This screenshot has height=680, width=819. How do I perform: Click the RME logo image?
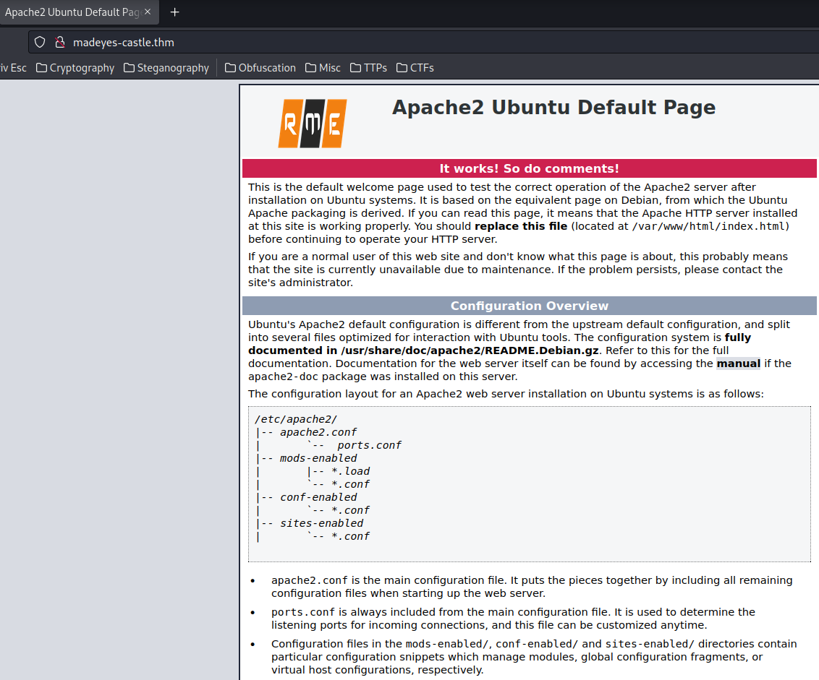click(x=313, y=124)
